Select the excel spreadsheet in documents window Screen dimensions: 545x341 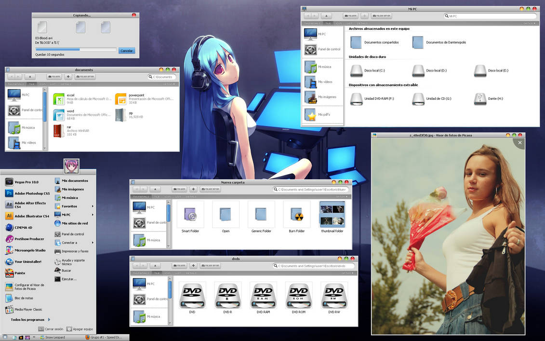59,99
